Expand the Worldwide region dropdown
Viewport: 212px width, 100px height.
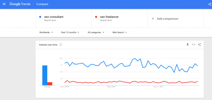[46, 33]
